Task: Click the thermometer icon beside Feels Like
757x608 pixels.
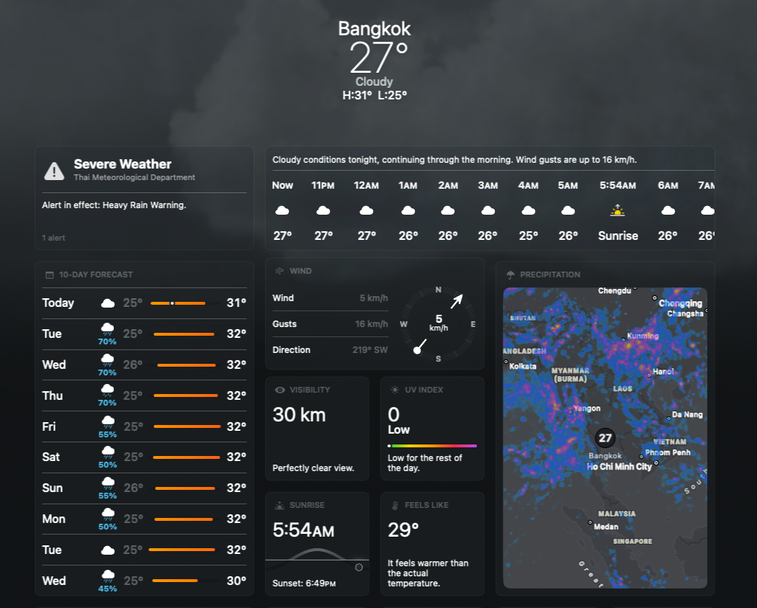Action: [x=395, y=505]
